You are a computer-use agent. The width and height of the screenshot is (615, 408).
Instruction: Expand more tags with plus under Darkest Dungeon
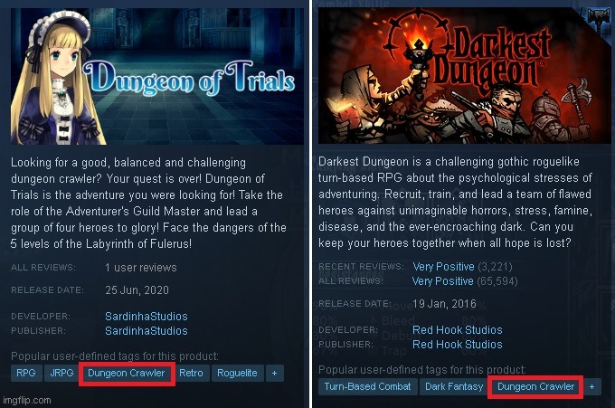(x=591, y=387)
